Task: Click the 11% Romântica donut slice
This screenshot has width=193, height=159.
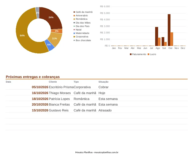Action: click(55, 38)
